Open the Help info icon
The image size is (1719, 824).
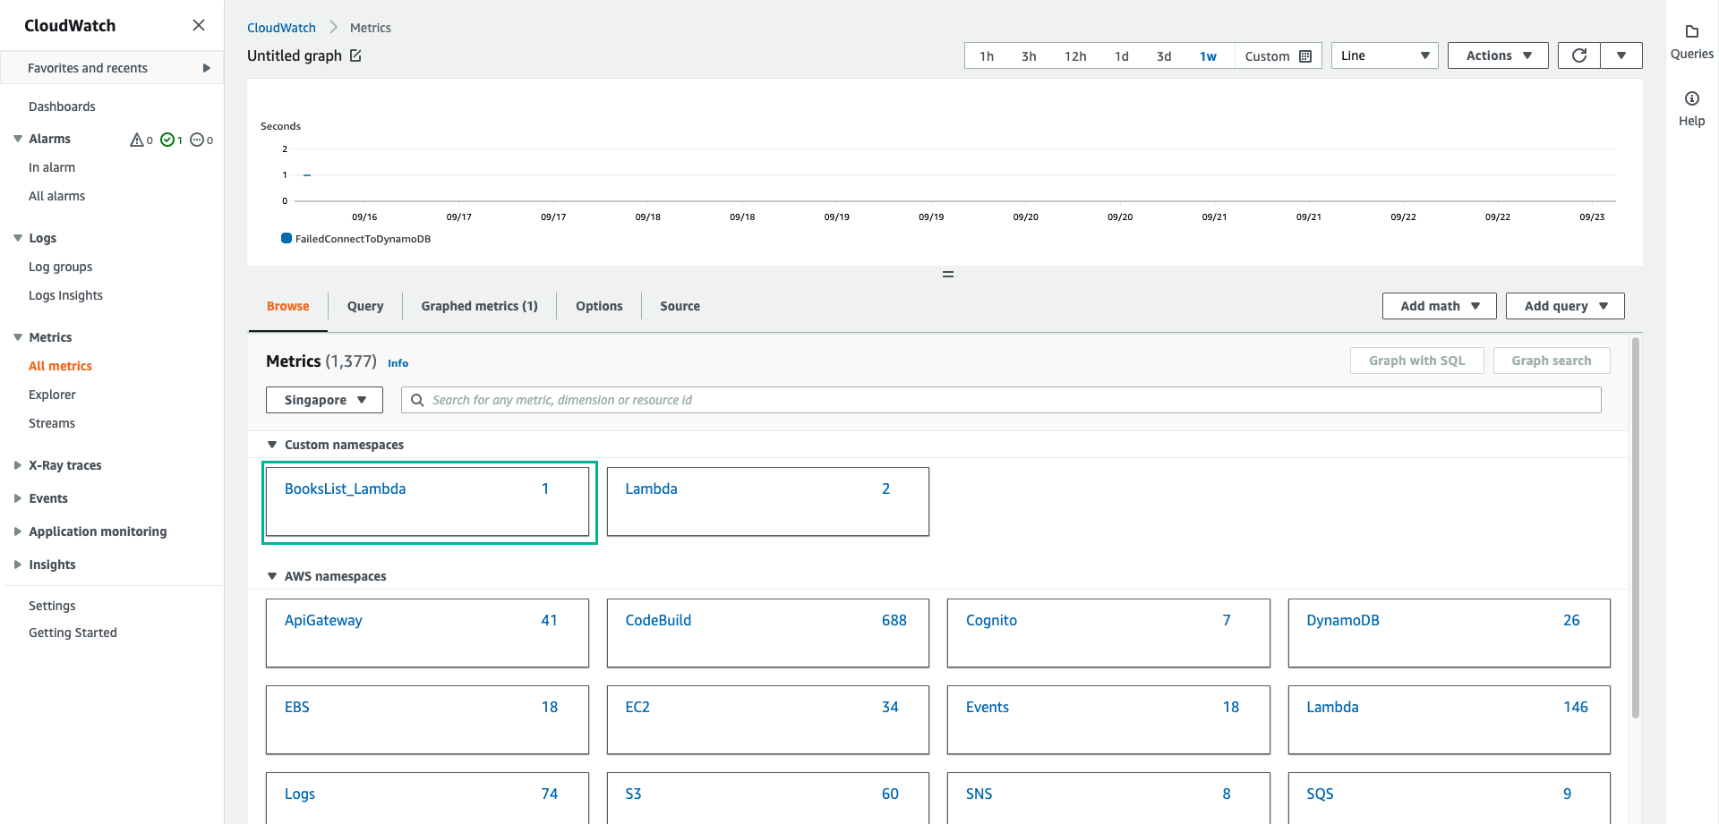coord(1691,98)
